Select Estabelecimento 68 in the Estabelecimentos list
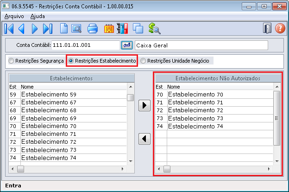 click(68, 110)
